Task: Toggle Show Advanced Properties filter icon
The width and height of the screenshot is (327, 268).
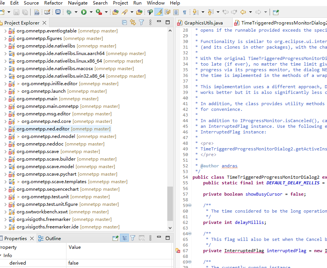Action: point(133,238)
